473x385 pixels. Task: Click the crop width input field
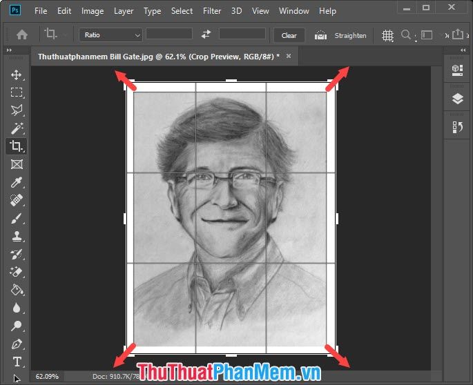coord(169,34)
